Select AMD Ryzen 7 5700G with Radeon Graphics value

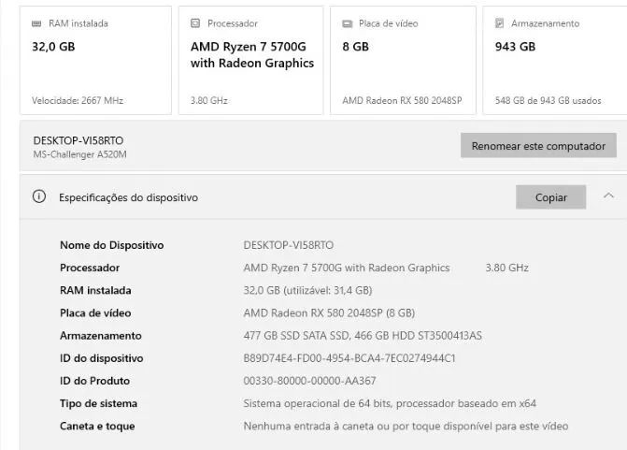coord(347,268)
